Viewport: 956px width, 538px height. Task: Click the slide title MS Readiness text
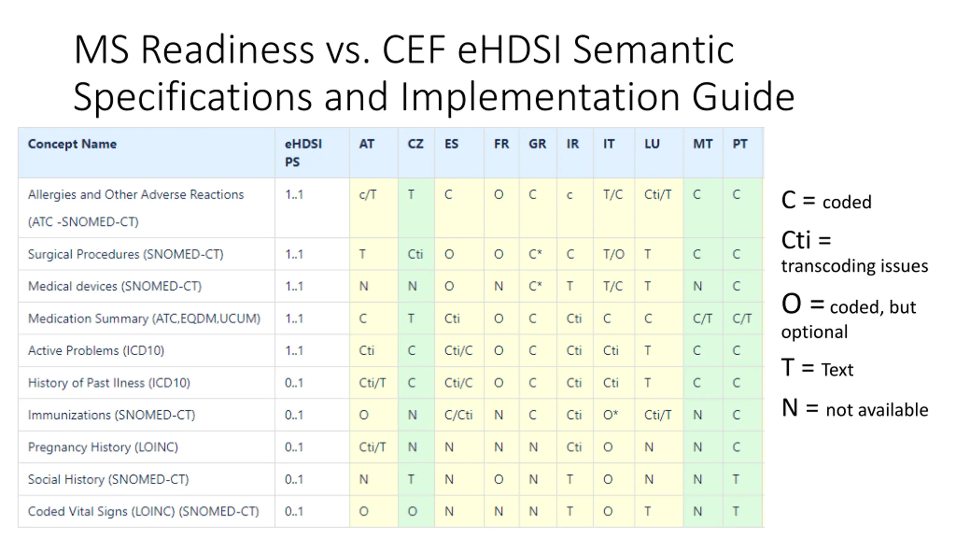[x=194, y=49]
